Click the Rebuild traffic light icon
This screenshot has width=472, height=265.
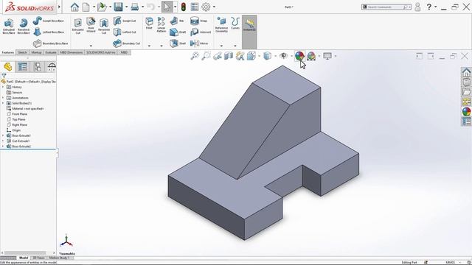pyautogui.click(x=184, y=7)
